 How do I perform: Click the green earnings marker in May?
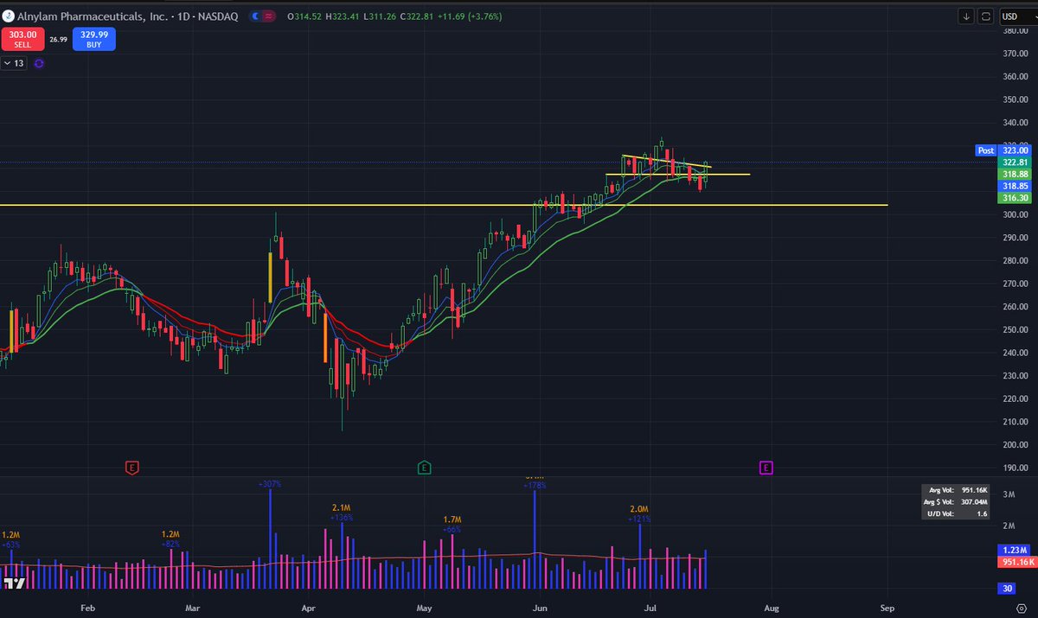(424, 468)
